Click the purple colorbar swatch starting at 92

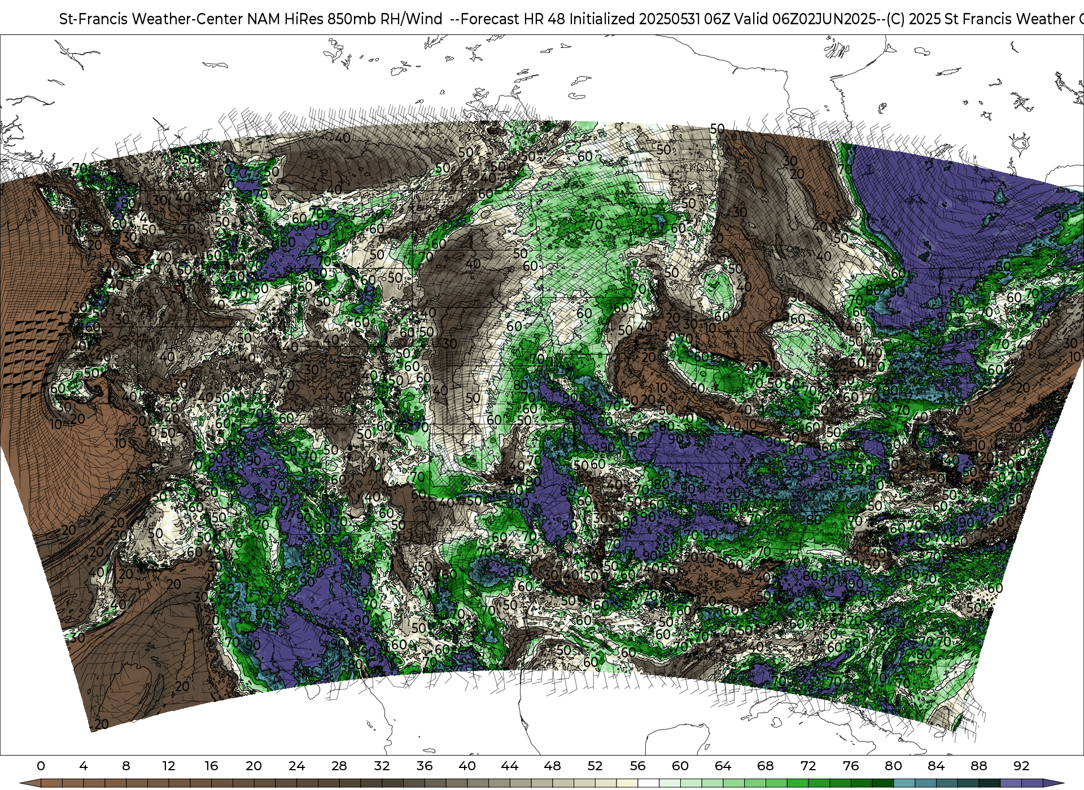[x=1031, y=783]
